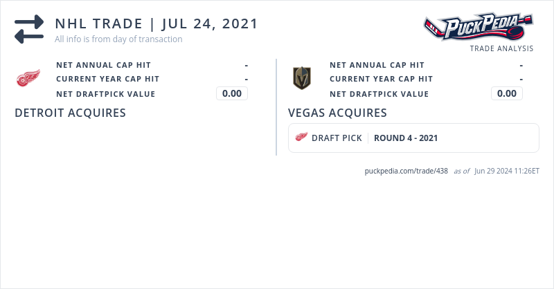Click Vegas's Current Year Cap Hit label

tap(381, 79)
